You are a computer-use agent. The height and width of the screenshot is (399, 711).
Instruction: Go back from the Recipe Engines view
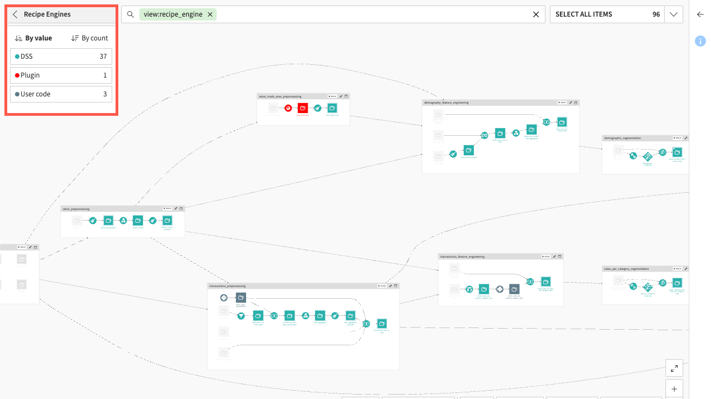point(15,14)
